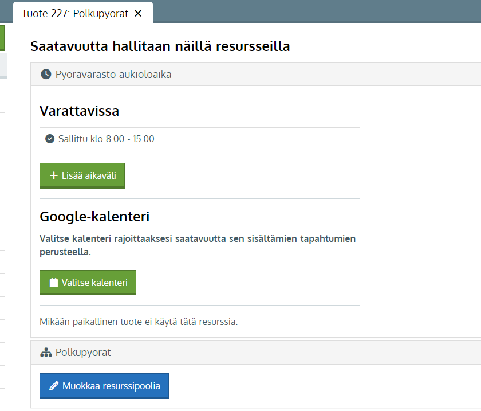This screenshot has height=411, width=481.
Task: Choose a calendar with Valitse kalenteri button
Action: click(88, 283)
